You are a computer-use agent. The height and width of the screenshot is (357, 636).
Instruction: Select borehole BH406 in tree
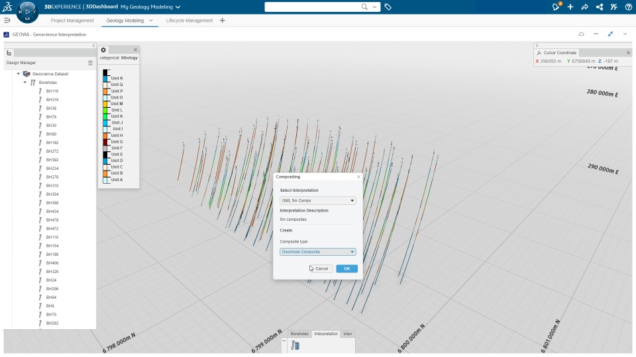click(x=52, y=263)
